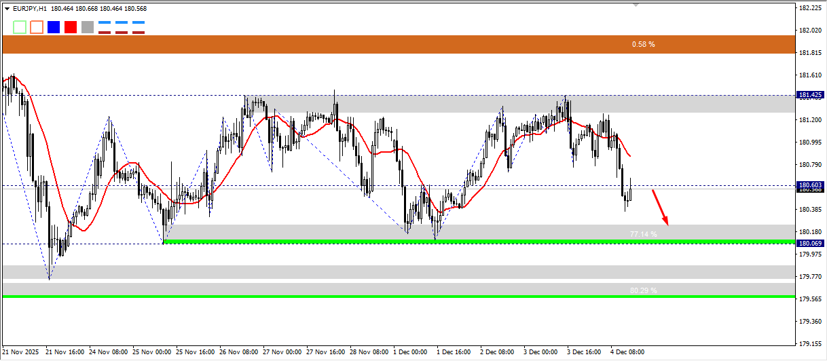Click the 182.225 price scale value
Image resolution: width=827 pixels, height=361 pixels.
811,8
